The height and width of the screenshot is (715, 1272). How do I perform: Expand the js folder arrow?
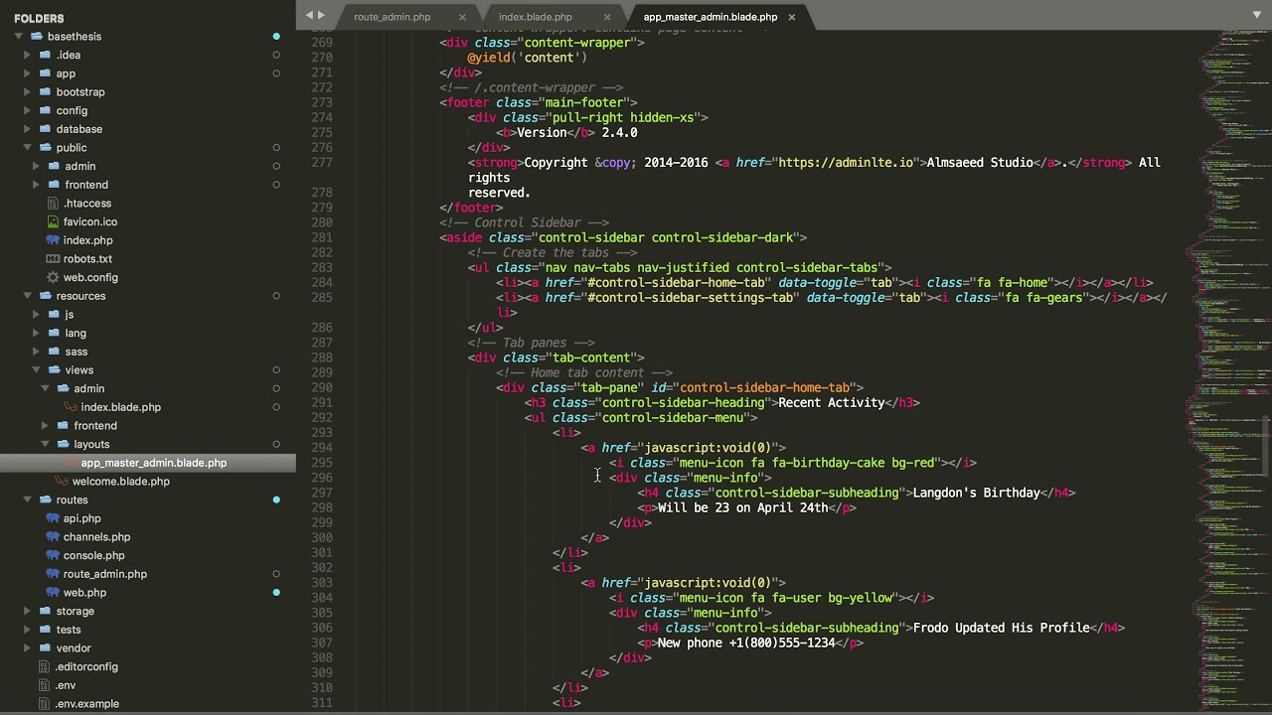pos(36,315)
